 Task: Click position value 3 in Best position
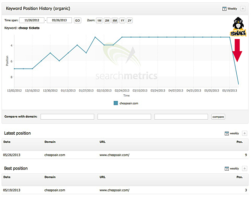[246, 190]
